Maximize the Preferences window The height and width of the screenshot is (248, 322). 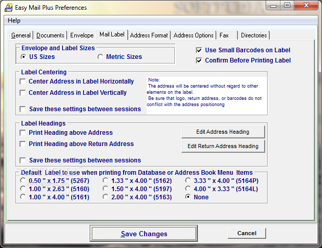[287, 5]
